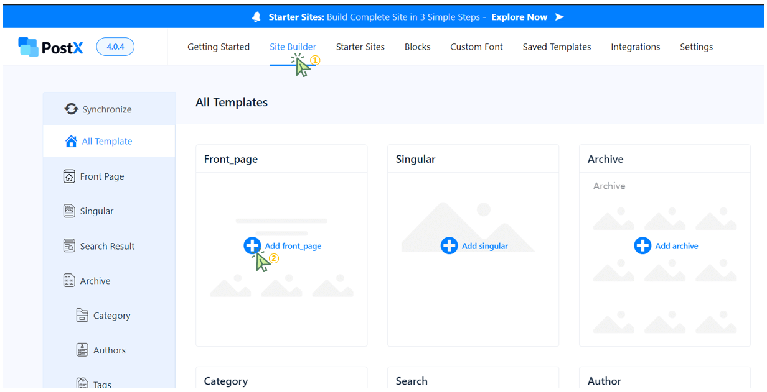
Task: Open the Saved Templates tab
Action: coord(557,47)
